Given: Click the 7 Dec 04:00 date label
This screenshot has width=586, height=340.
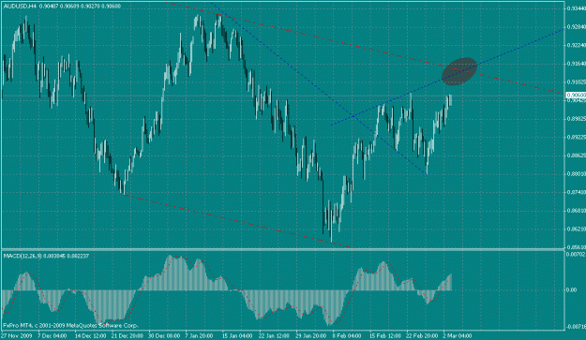Looking at the screenshot, I should tap(53, 335).
